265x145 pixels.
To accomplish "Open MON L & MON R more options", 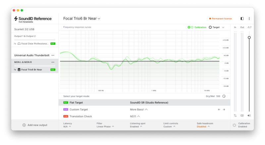I will point(53,62).
